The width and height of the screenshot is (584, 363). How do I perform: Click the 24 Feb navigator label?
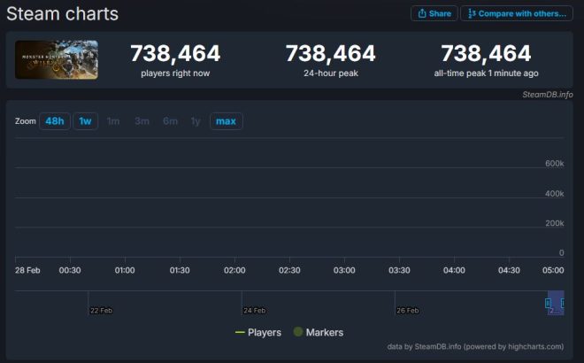coord(254,311)
